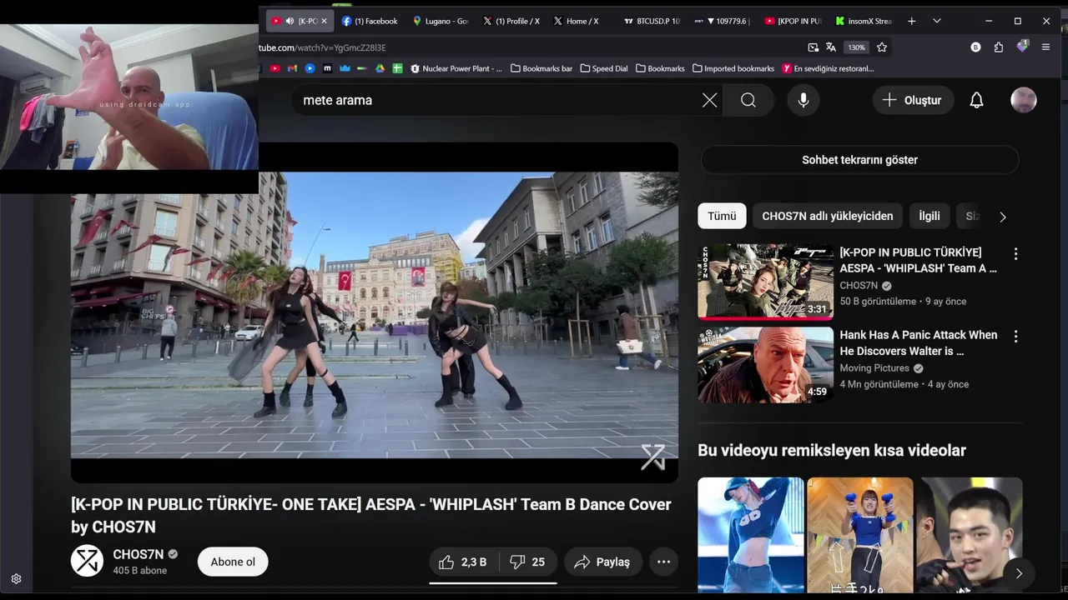Open the Speed Dial bookmarks folder
This screenshot has width=1068, height=600.
(604, 68)
